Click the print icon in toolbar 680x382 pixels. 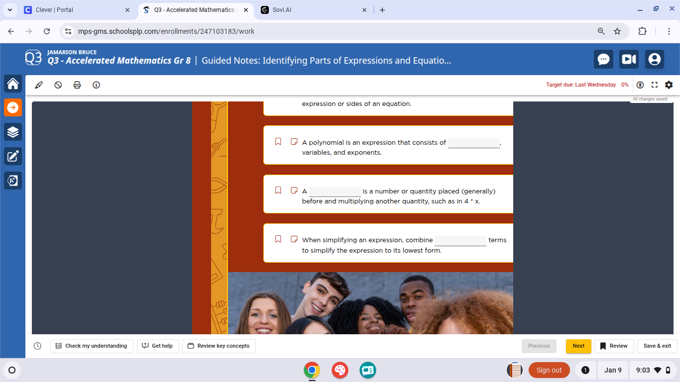pos(77,85)
